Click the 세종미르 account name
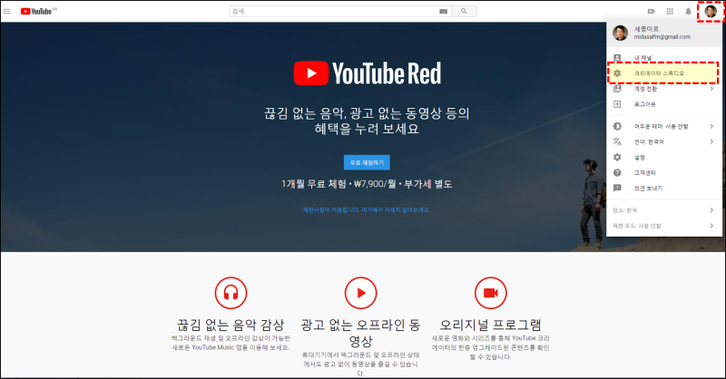726x379 pixels. pos(646,29)
